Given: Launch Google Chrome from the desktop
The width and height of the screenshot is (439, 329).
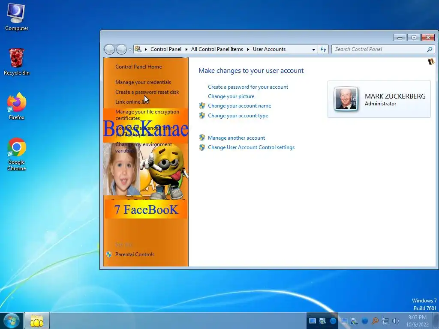Looking at the screenshot, I should click(17, 154).
